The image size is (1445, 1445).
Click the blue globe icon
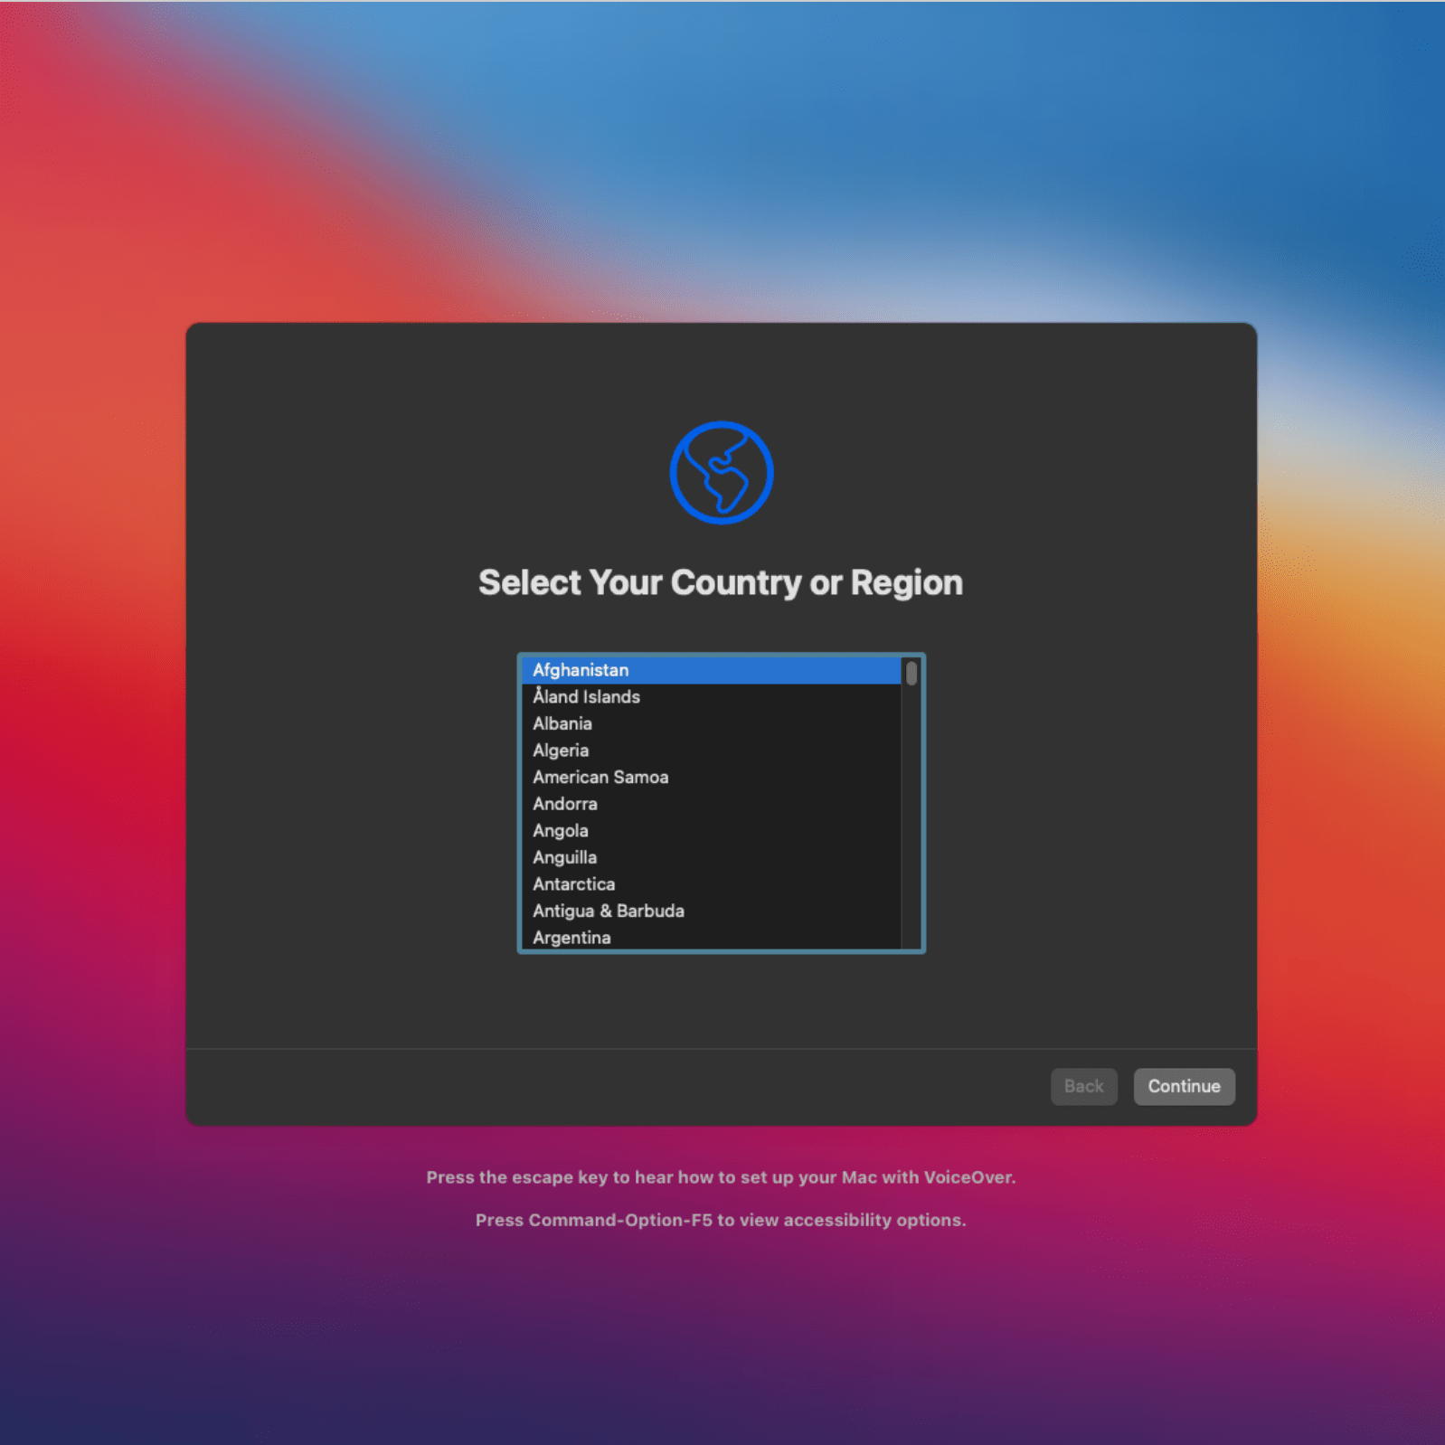point(721,472)
